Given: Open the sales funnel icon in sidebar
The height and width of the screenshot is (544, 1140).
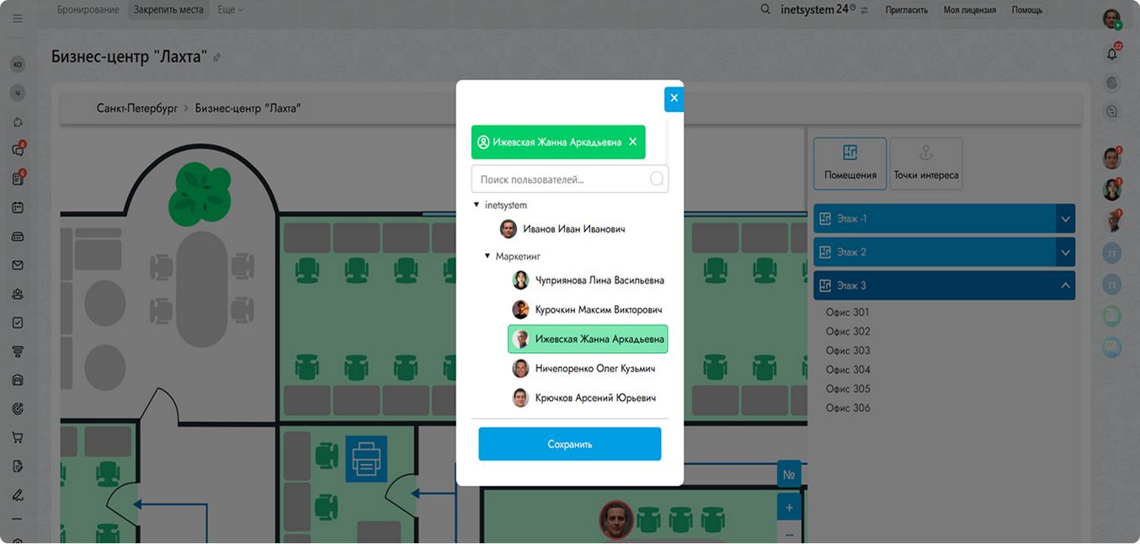Looking at the screenshot, I should point(18,351).
